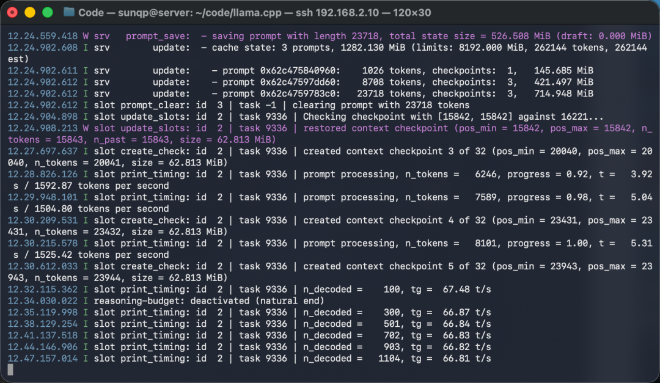Click the purple prompt_save warning line
660x383 pixels.
click(330, 36)
